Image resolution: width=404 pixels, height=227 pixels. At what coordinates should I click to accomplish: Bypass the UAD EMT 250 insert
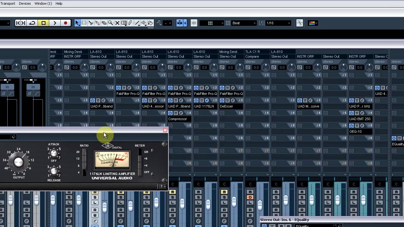[x=351, y=113]
